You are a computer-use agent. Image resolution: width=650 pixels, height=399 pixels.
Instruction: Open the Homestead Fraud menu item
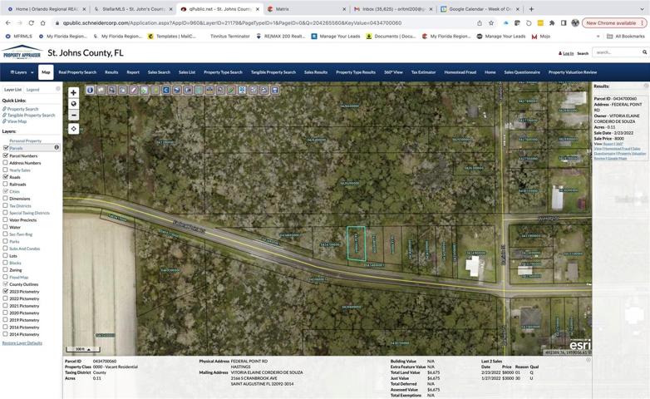460,72
